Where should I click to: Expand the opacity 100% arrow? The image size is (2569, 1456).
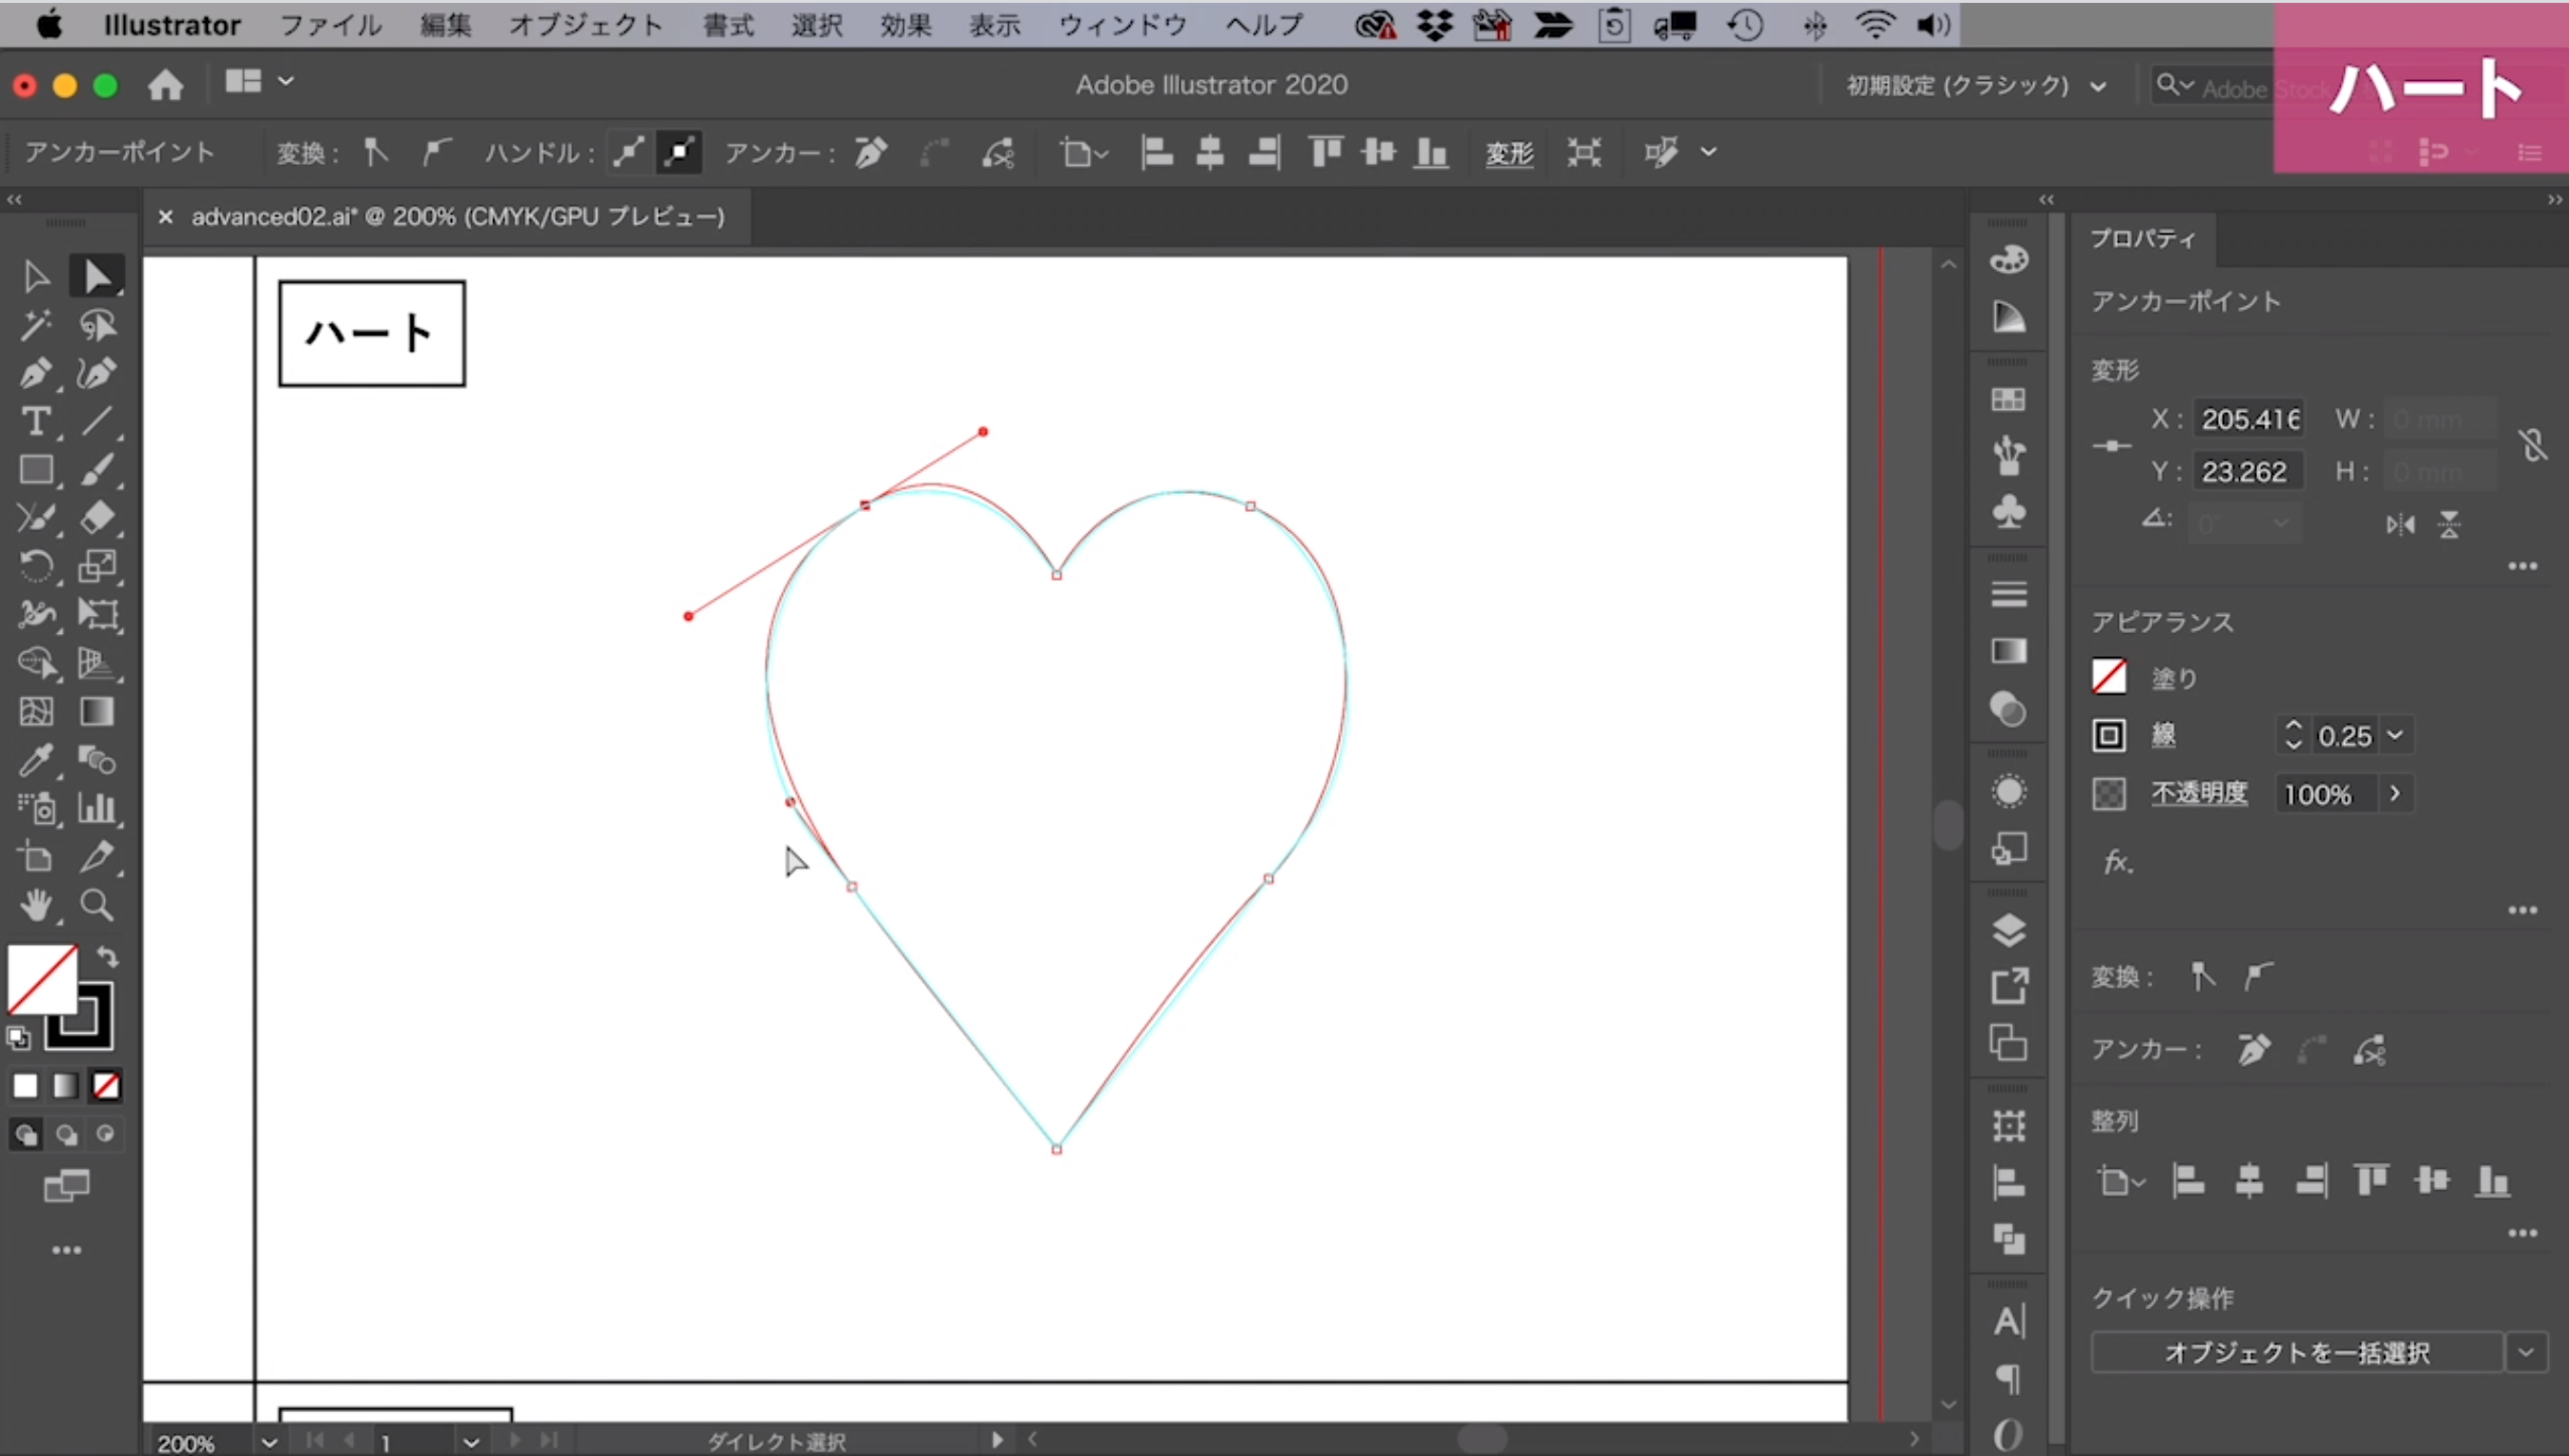[2395, 794]
